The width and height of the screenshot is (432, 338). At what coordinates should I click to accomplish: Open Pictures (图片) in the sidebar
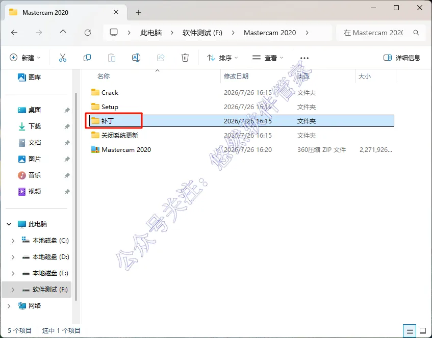click(x=30, y=159)
